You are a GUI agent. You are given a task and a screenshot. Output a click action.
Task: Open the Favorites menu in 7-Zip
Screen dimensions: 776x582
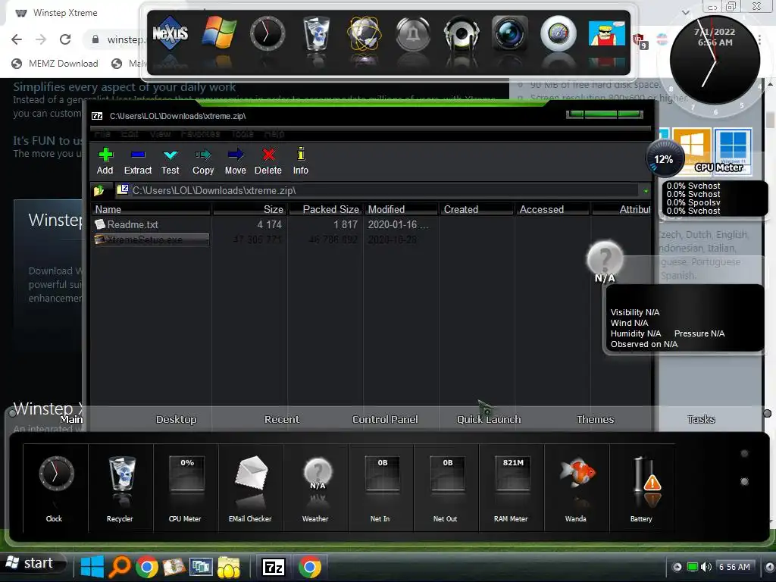[200, 133]
